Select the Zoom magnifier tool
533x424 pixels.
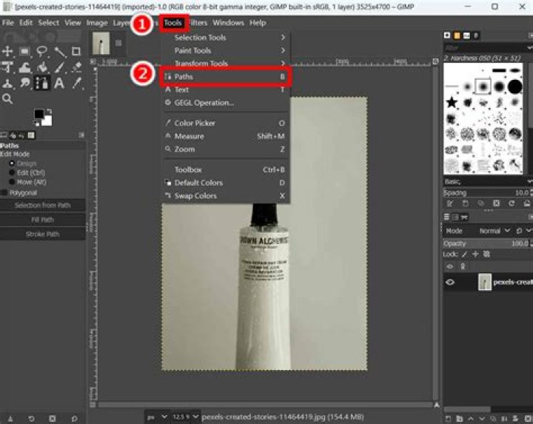click(x=7, y=99)
